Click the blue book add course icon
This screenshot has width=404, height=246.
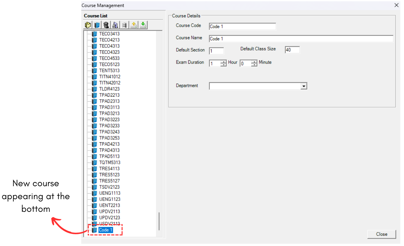[97, 25]
